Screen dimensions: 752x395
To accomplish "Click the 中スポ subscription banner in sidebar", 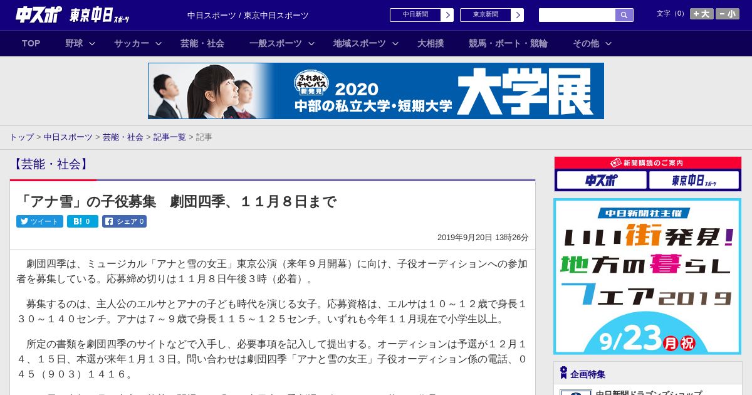I will click(602, 180).
